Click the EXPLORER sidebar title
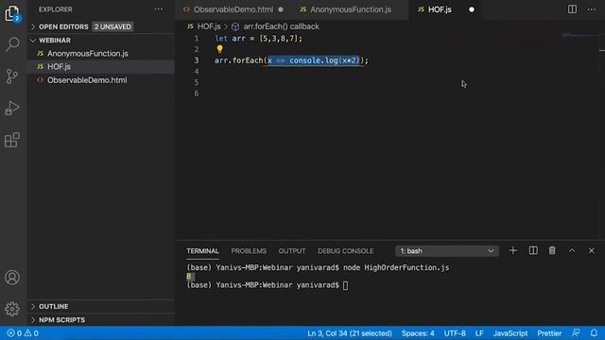Image resolution: width=605 pixels, height=340 pixels. pos(56,9)
